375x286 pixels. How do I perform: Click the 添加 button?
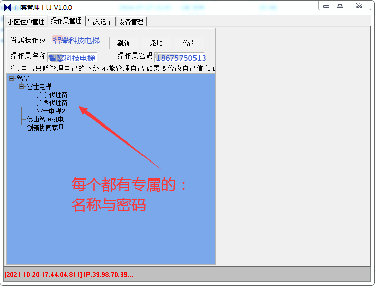click(x=156, y=43)
